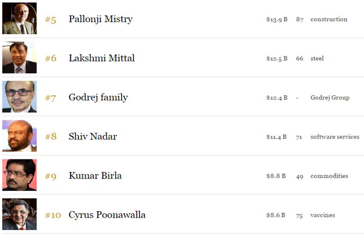The width and height of the screenshot is (364, 235).
Task: Click the Lakshmi Mittal name link
Action: [101, 58]
